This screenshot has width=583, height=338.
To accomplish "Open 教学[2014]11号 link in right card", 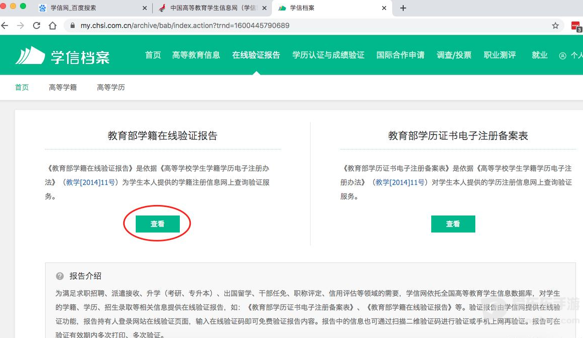I will [x=400, y=182].
